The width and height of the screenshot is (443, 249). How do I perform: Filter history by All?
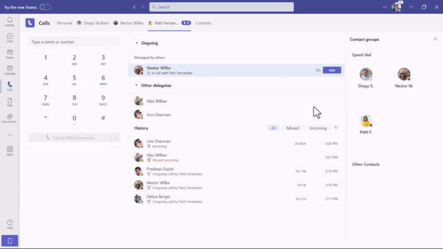pos(273,128)
